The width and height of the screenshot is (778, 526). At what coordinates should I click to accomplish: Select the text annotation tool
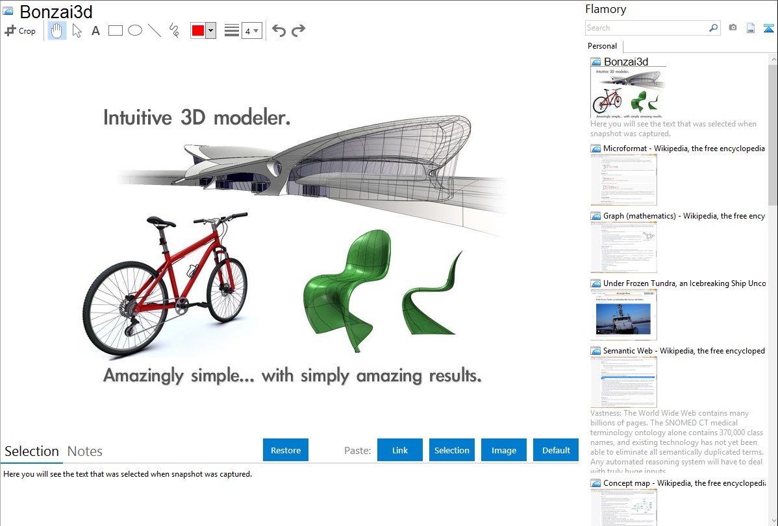pyautogui.click(x=95, y=30)
